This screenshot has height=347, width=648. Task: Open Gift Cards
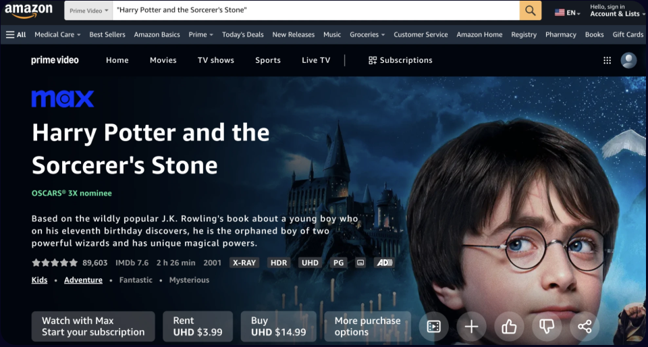click(x=628, y=34)
